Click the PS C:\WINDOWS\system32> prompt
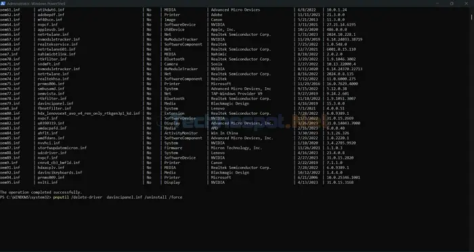 tap(26, 197)
